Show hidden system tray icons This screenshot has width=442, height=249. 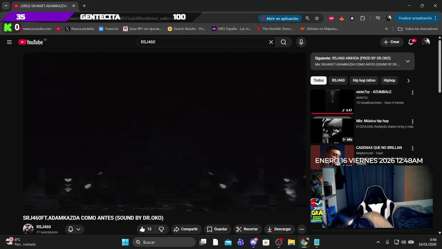click(378, 242)
